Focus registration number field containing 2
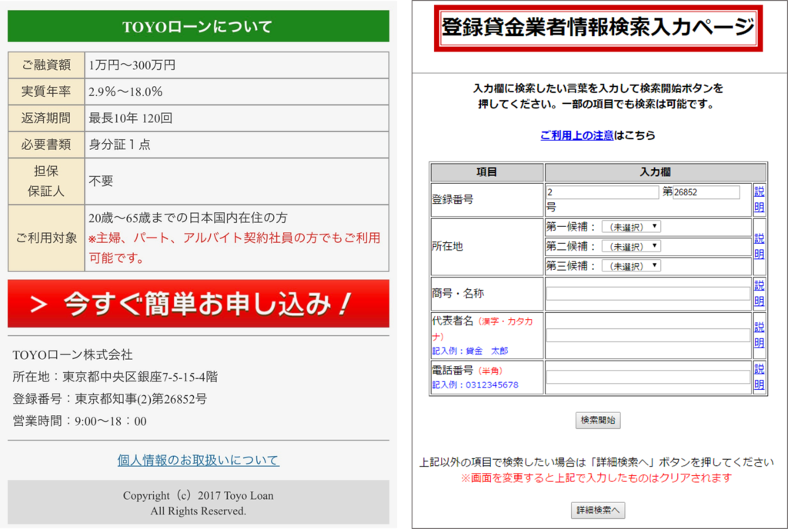The width and height of the screenshot is (788, 529). [602, 192]
